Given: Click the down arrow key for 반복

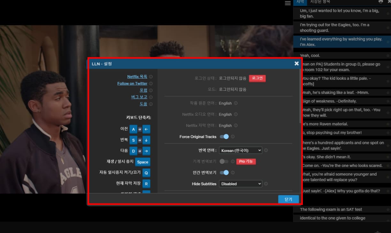Looking at the screenshot, I should pos(146,140).
